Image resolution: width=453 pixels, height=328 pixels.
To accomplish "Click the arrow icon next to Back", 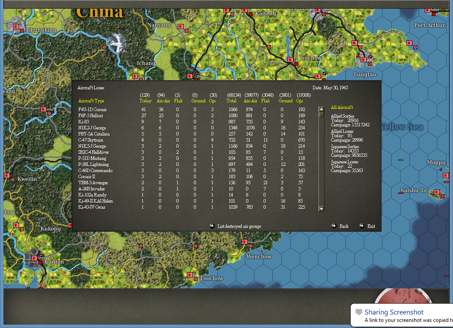I will (x=334, y=226).
